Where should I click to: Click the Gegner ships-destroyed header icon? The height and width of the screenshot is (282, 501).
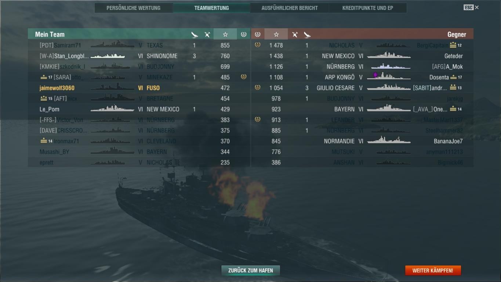pyautogui.click(x=307, y=35)
